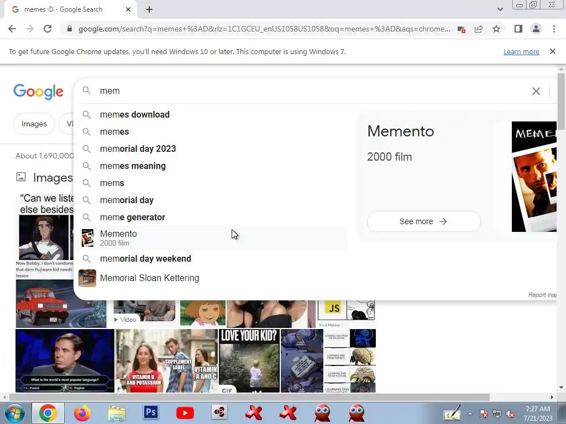Open the Who Wants to Be a Millionaire meme
566x424 pixels.
[x=65, y=361]
